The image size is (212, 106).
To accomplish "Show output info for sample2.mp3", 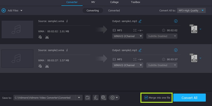I will point(176,50).
